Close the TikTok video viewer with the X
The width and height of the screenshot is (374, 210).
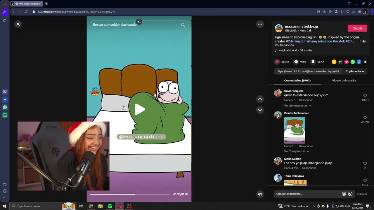pos(18,24)
